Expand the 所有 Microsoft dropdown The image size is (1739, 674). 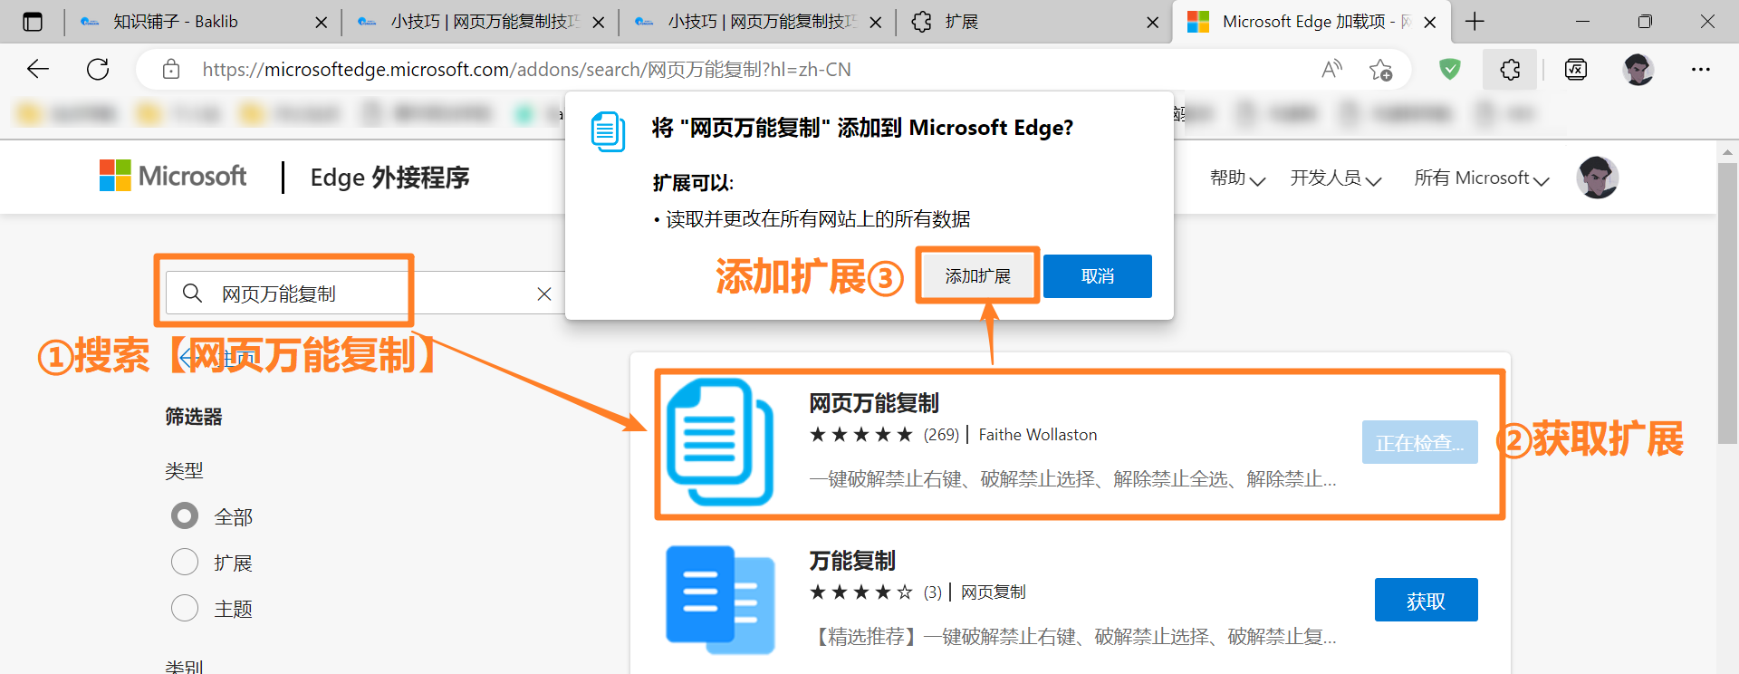tap(1482, 178)
